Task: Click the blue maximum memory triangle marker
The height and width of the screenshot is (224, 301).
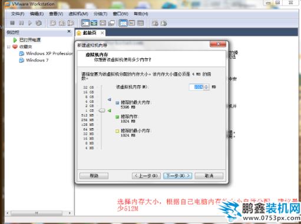Action: coord(110,99)
